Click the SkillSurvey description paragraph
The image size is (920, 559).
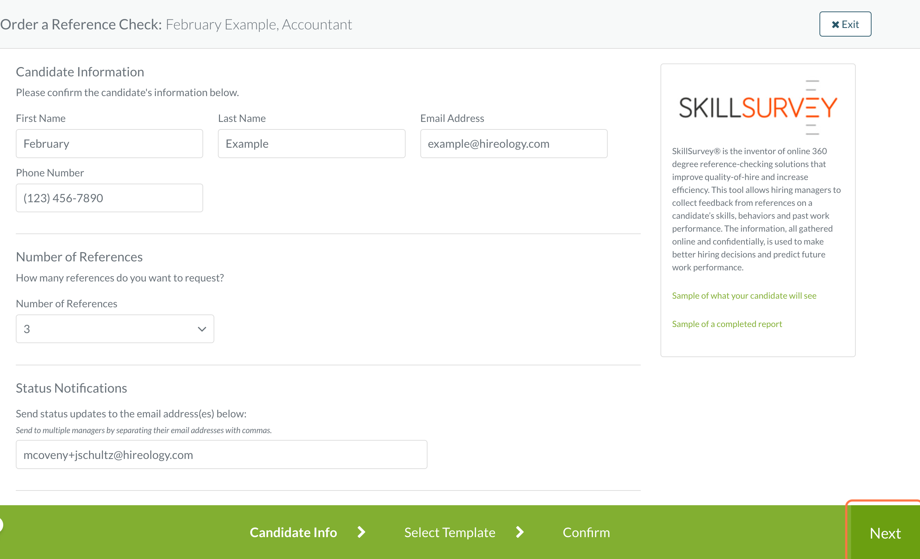click(x=756, y=209)
